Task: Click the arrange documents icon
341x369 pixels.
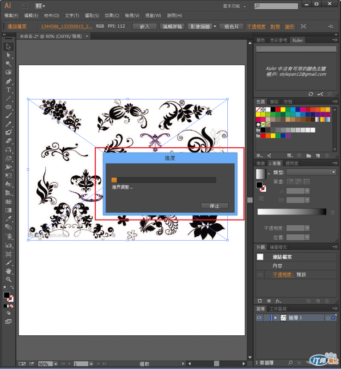Action: (x=40, y=6)
